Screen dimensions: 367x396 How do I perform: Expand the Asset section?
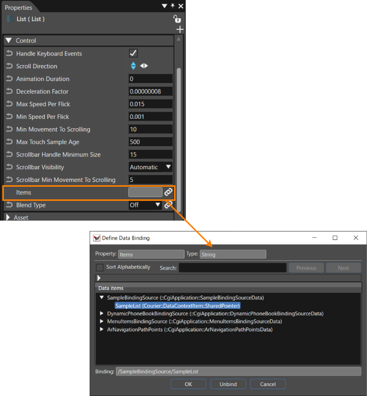(8, 217)
